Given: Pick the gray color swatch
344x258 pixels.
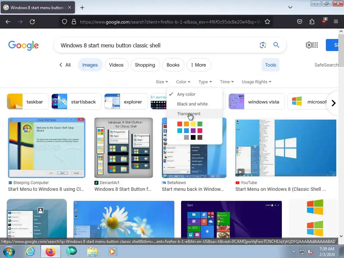Looking at the screenshot, I should [x=186, y=137].
